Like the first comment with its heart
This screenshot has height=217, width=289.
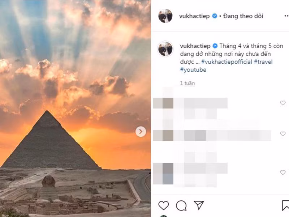pyautogui.click(x=282, y=103)
